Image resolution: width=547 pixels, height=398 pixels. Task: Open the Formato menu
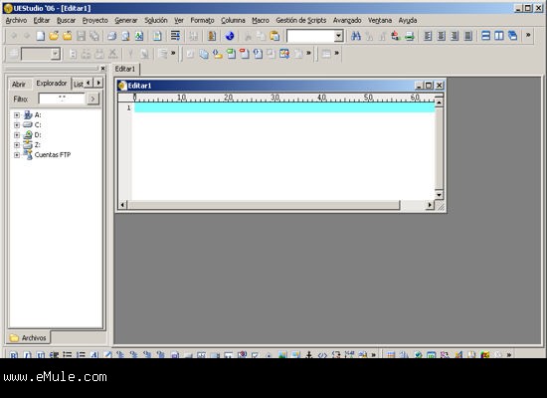202,20
